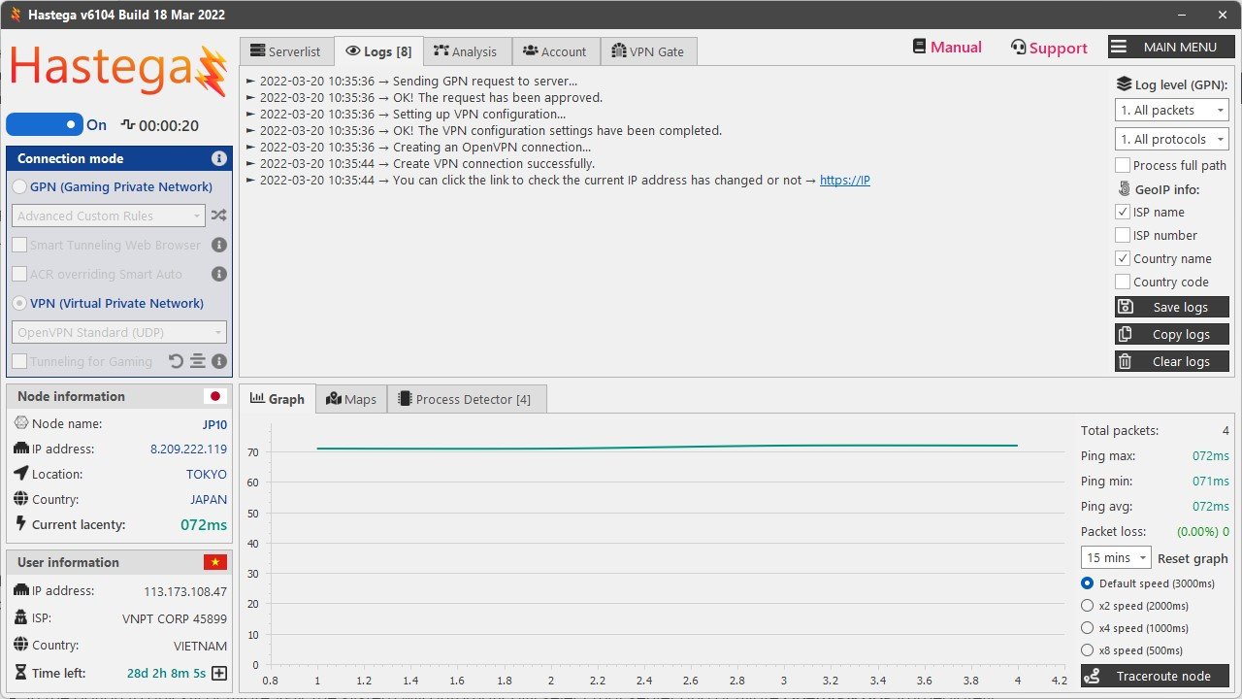Viewport: 1242px width, 699px height.
Task: Select x4 speed (1000ms) radio option
Action: click(1087, 628)
